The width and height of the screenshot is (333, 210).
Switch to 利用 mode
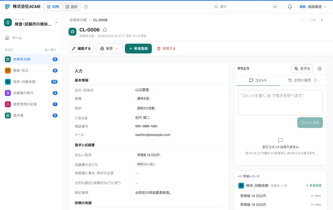click(x=53, y=7)
